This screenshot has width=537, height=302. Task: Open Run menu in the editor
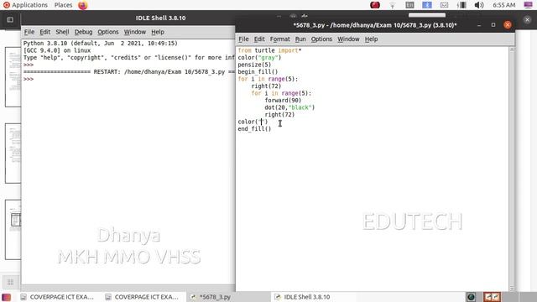(x=300, y=39)
